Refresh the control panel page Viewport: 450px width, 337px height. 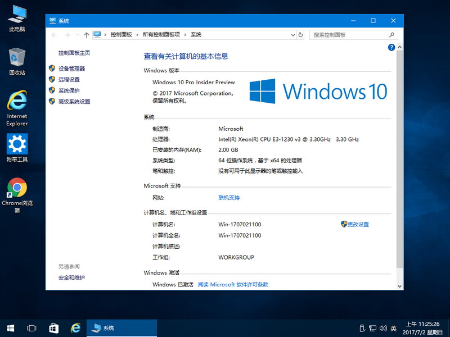[300, 35]
